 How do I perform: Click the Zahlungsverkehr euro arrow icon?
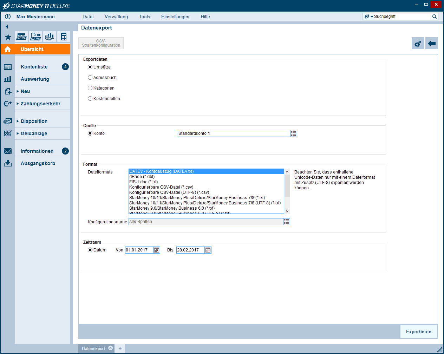point(8,104)
